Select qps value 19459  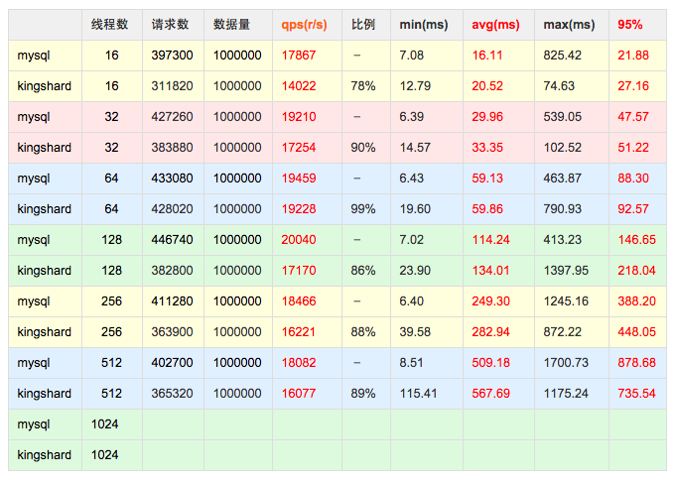click(299, 179)
